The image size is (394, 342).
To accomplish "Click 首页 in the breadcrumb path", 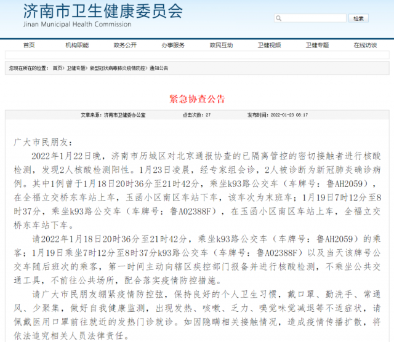I will (57, 68).
